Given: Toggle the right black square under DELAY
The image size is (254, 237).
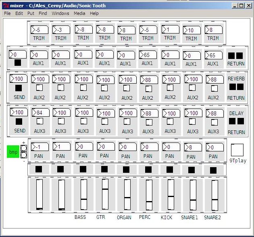Looking at the screenshot, I should pyautogui.click(x=241, y=121).
